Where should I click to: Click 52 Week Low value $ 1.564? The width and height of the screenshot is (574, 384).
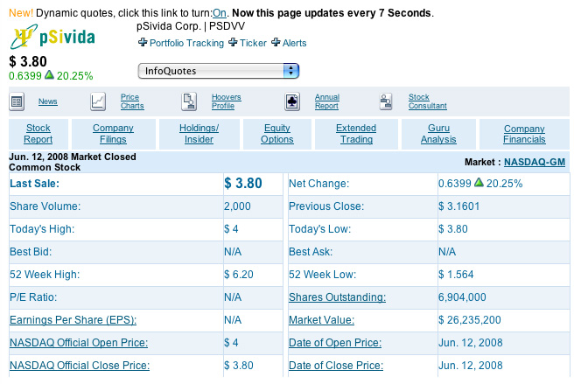pyautogui.click(x=456, y=275)
